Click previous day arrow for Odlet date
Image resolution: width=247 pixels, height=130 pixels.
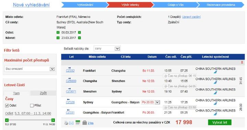(58, 32)
